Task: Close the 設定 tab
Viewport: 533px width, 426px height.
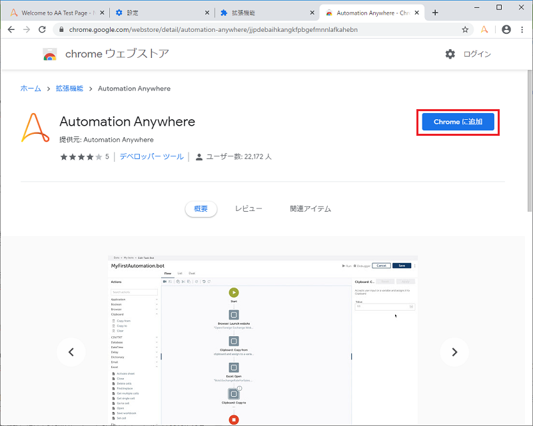Action: [x=207, y=13]
